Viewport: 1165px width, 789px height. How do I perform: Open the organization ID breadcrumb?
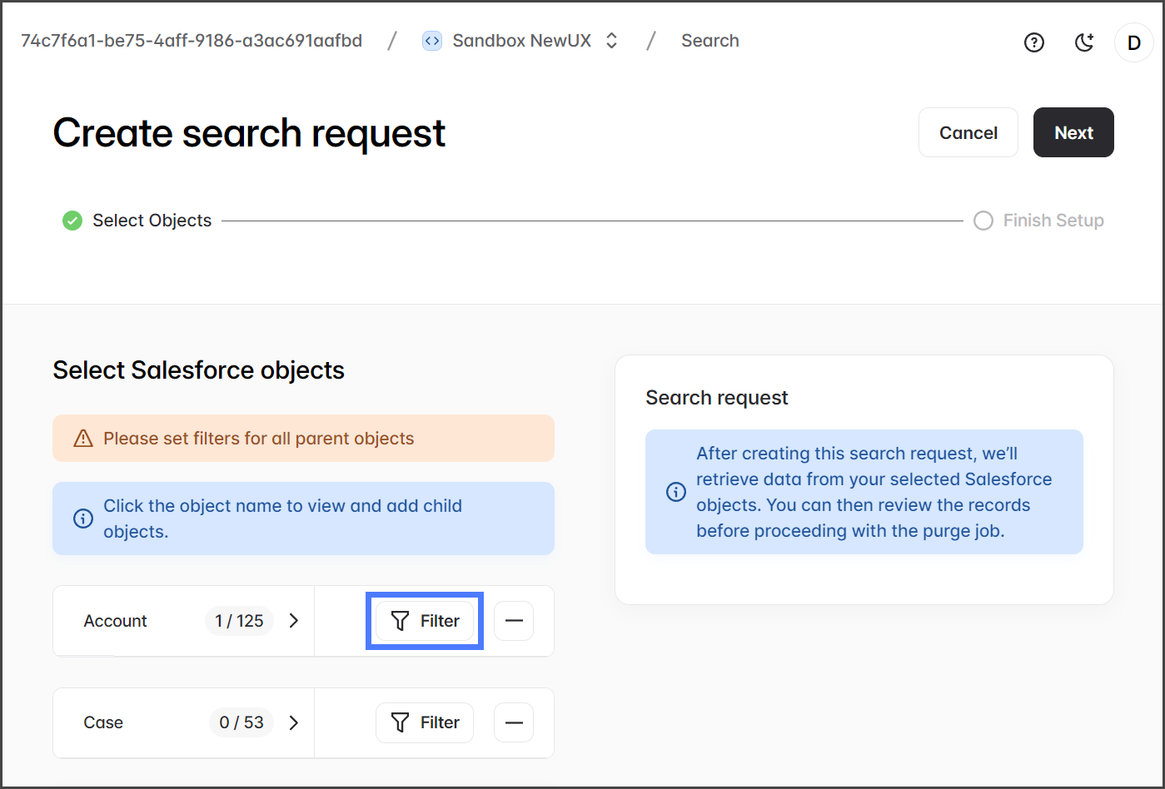192,41
